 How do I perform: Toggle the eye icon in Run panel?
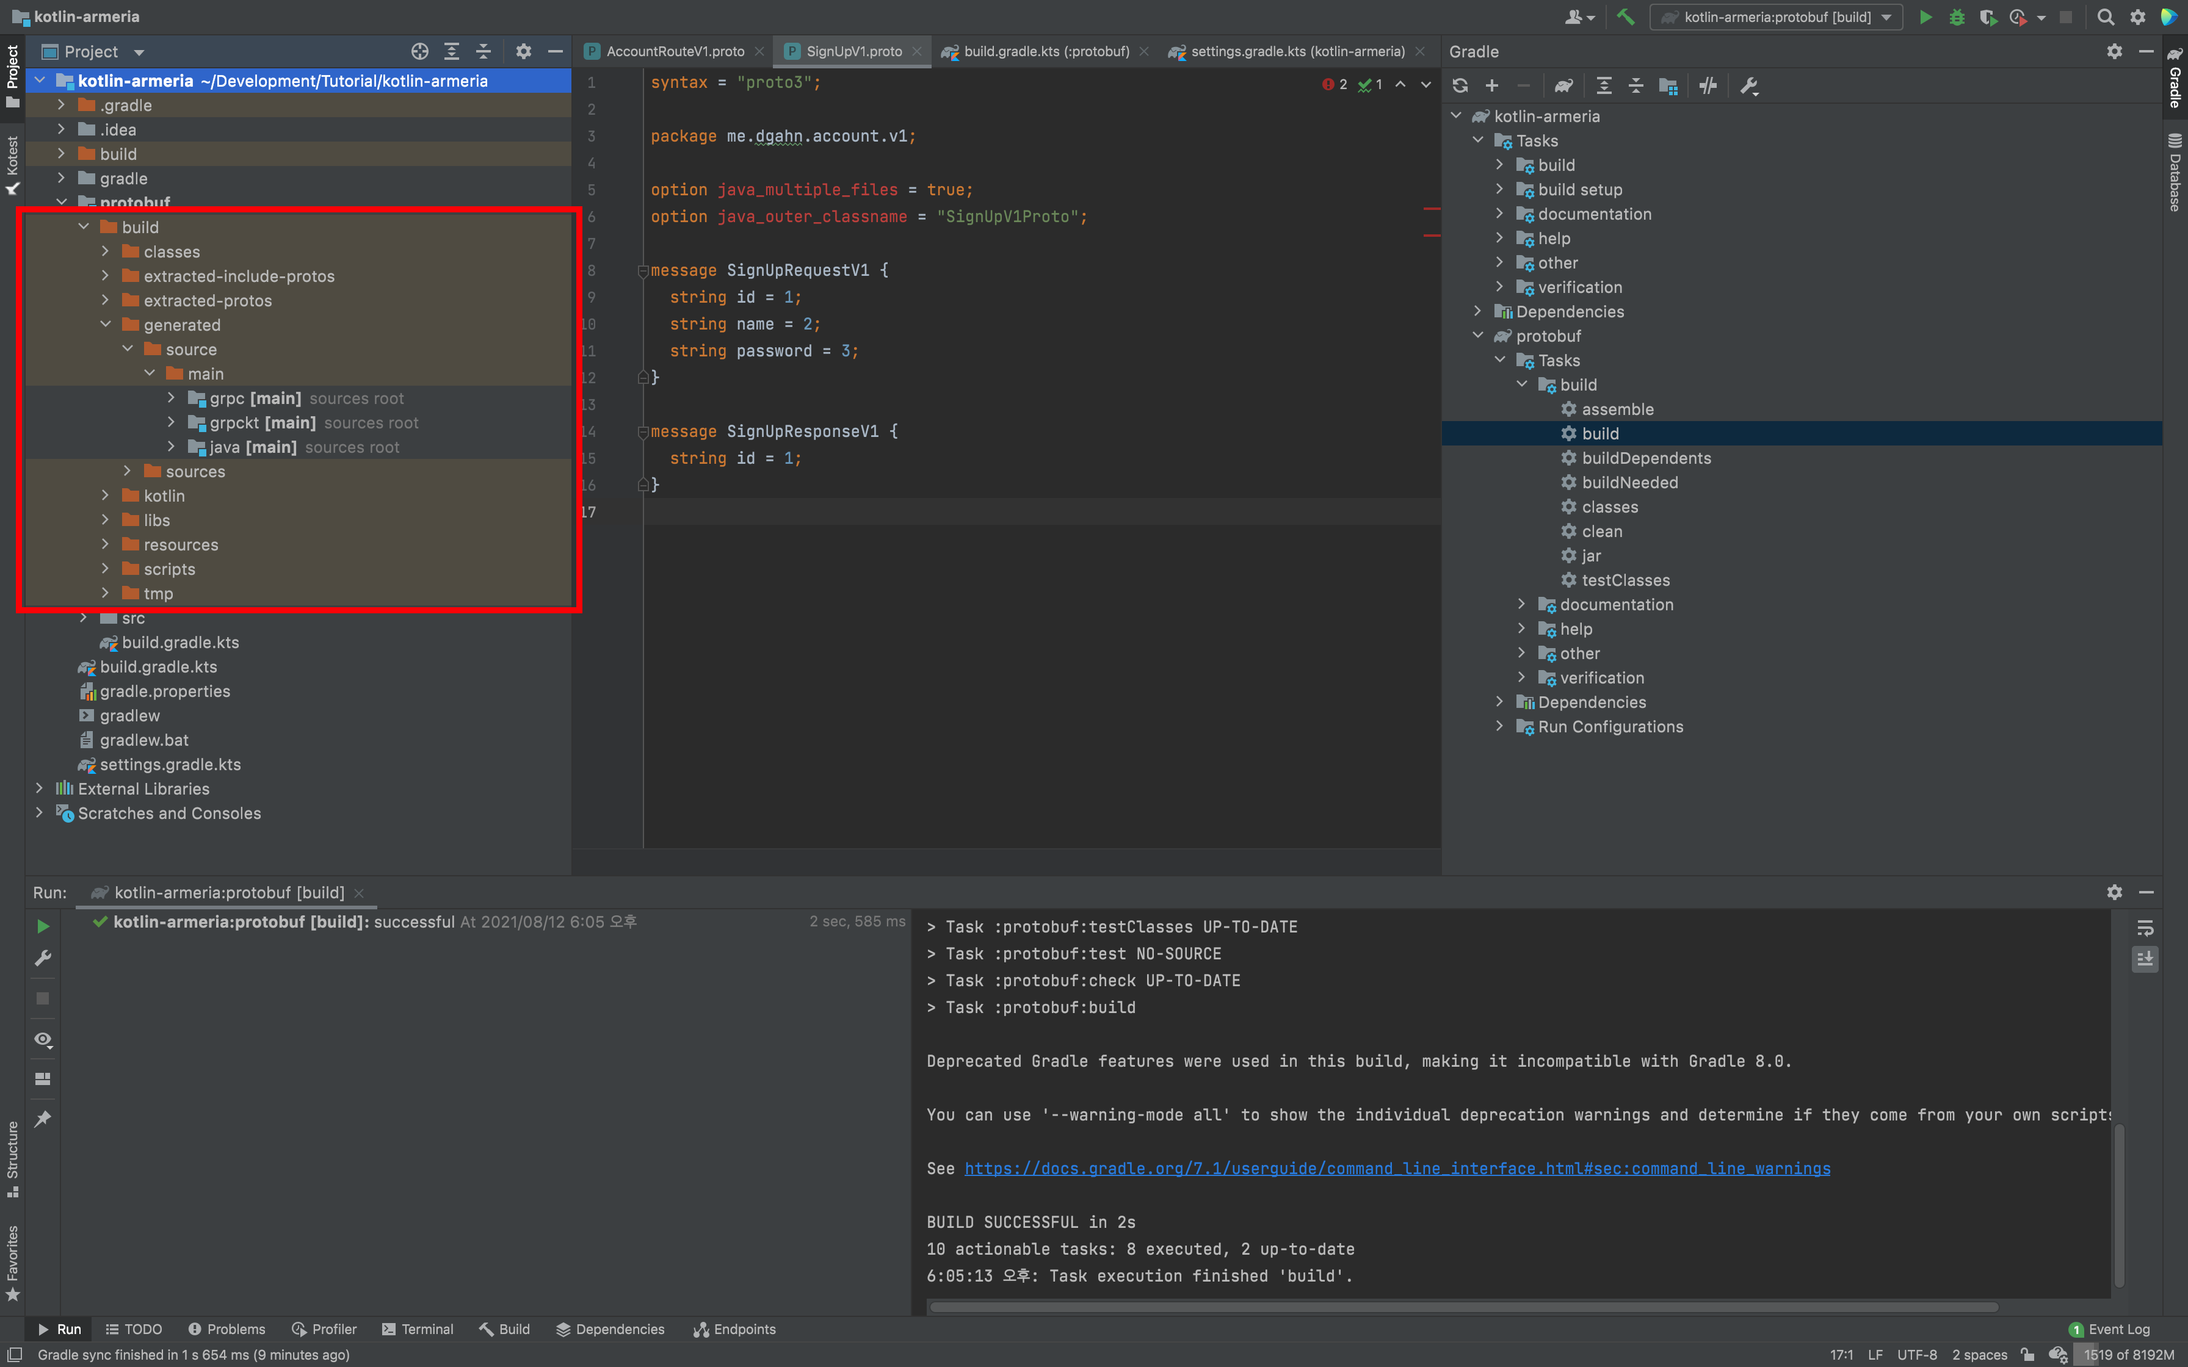pyautogui.click(x=43, y=1039)
